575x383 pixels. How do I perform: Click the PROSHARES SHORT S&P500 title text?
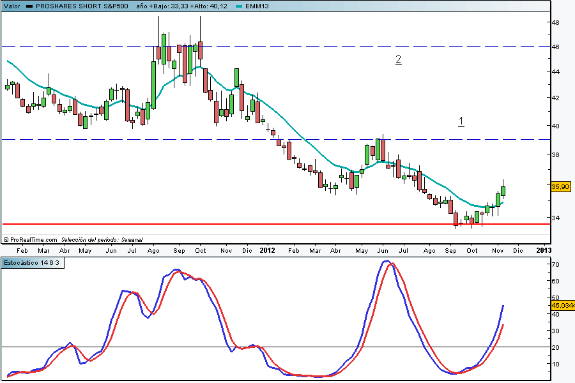point(81,6)
